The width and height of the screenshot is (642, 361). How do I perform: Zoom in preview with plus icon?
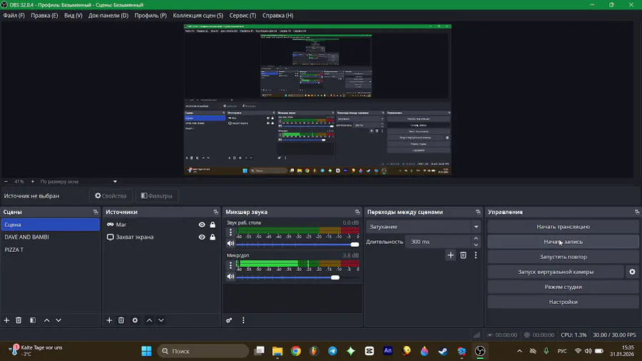point(33,181)
